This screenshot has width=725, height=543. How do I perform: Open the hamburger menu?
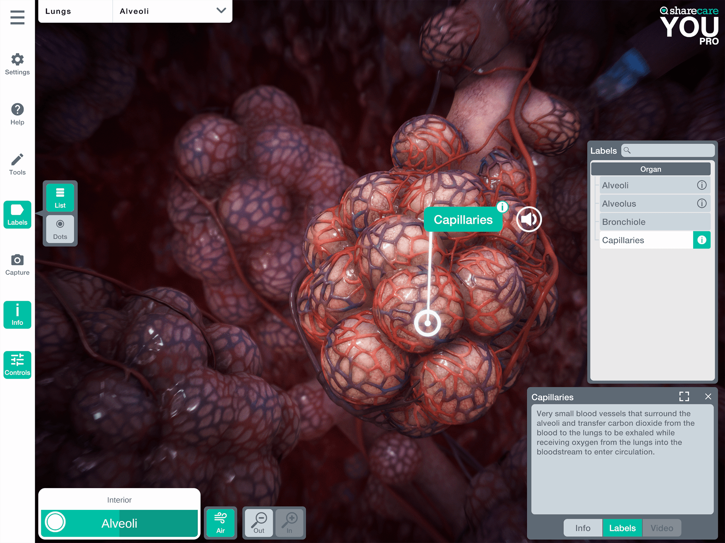(17, 17)
